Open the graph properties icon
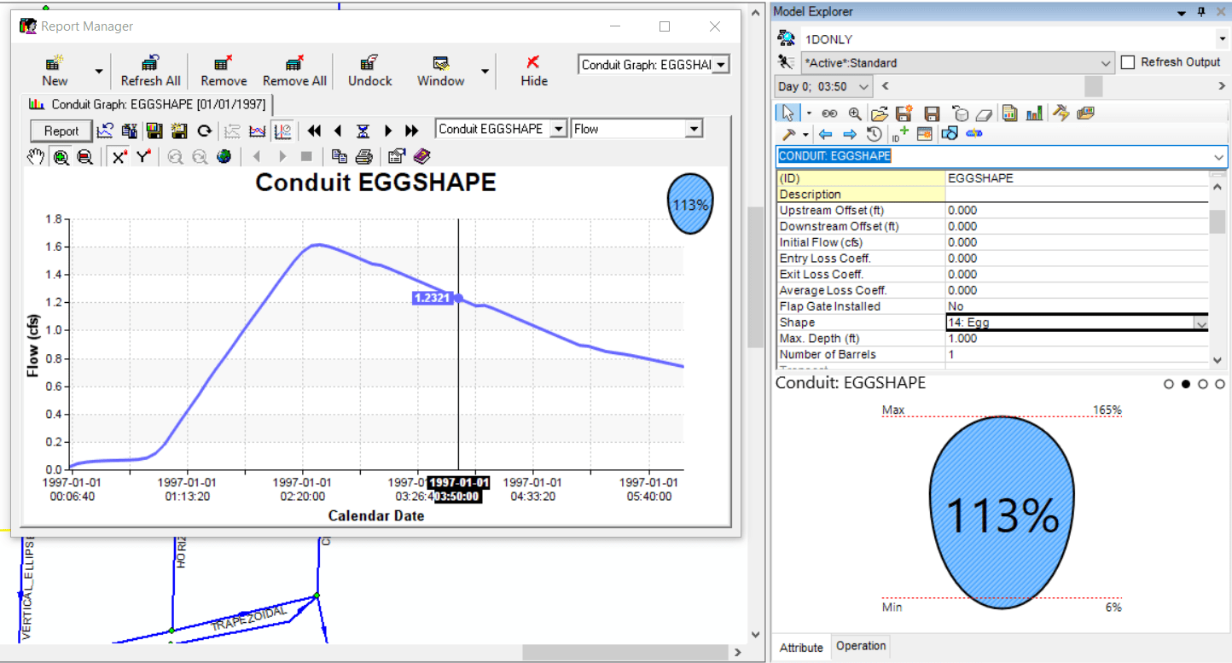 coord(397,157)
